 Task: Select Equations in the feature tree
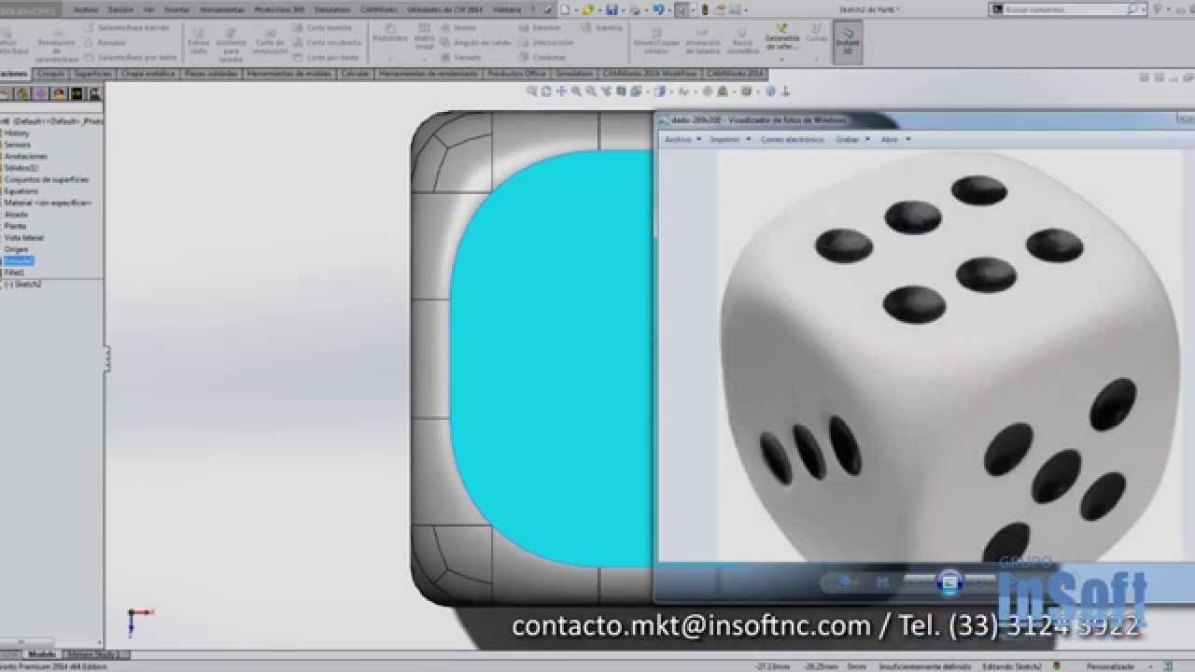click(x=21, y=191)
